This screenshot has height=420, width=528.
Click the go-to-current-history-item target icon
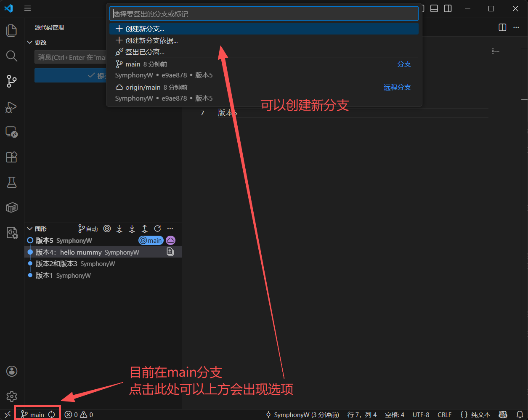coord(107,229)
